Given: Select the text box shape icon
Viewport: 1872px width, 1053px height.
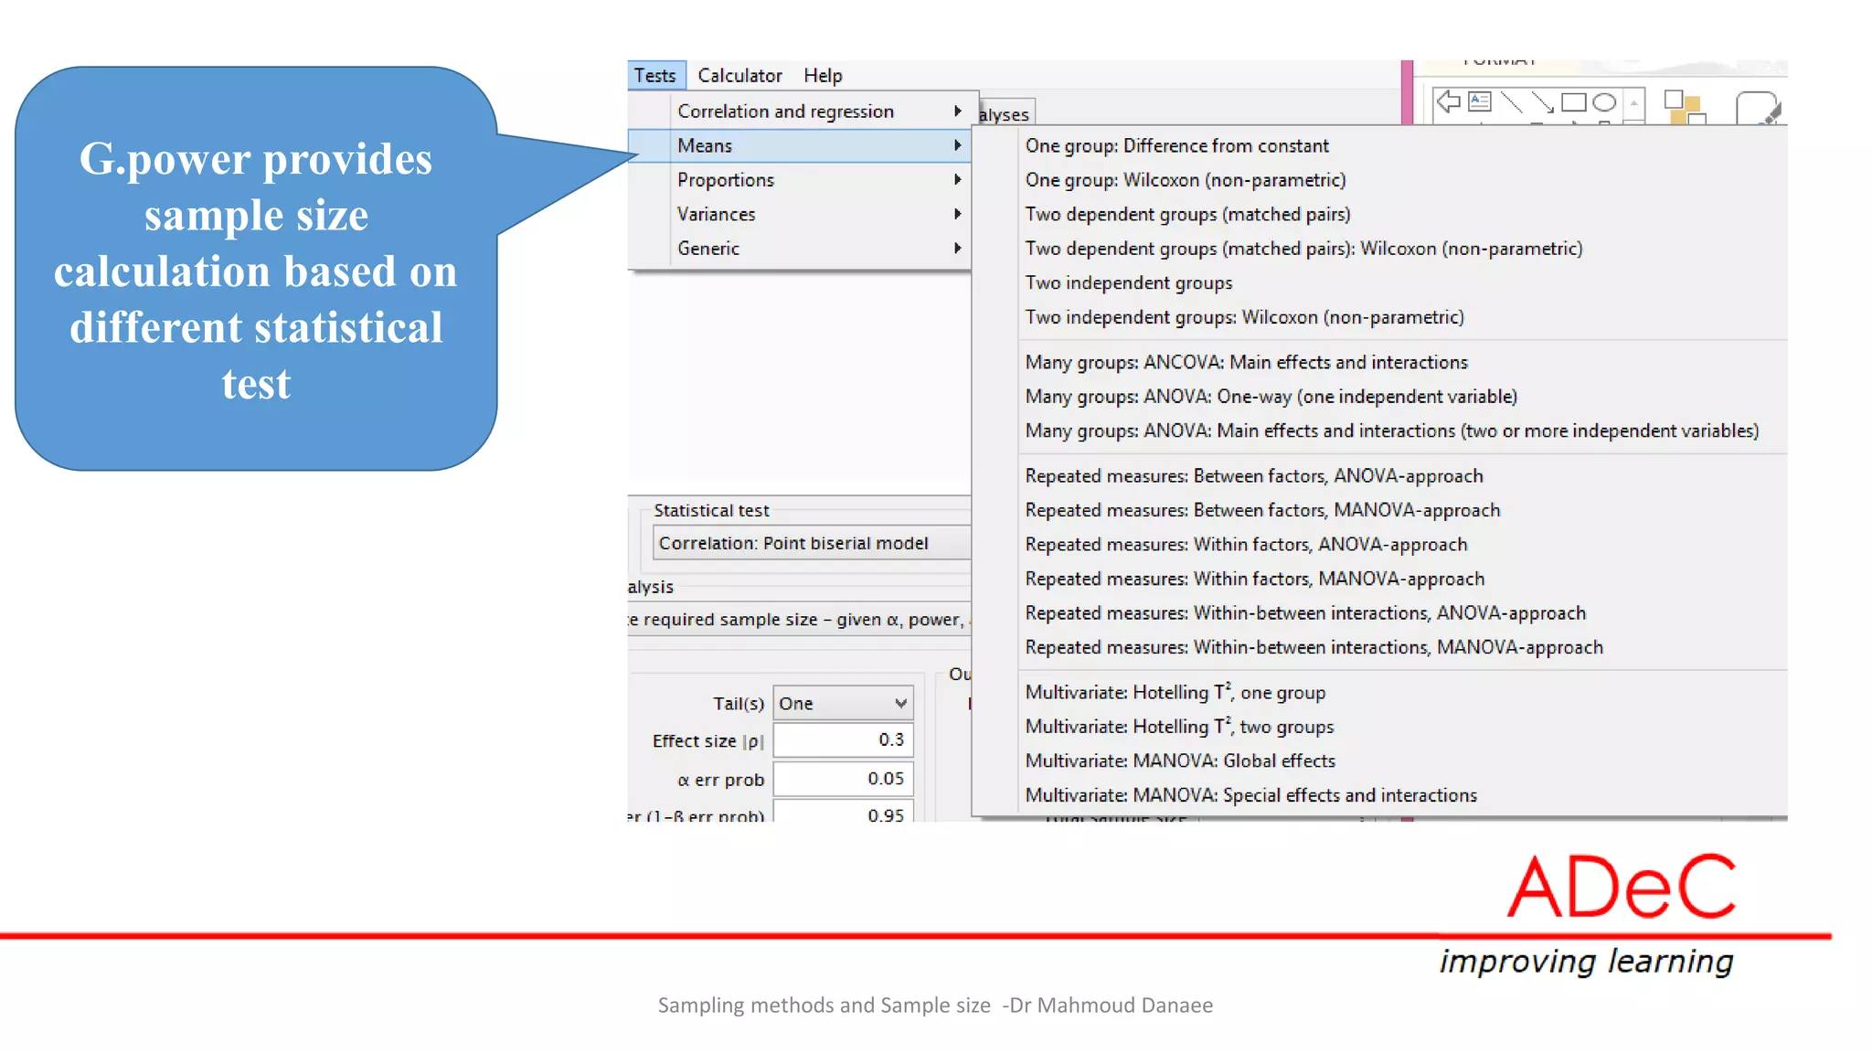Looking at the screenshot, I should point(1479,101).
